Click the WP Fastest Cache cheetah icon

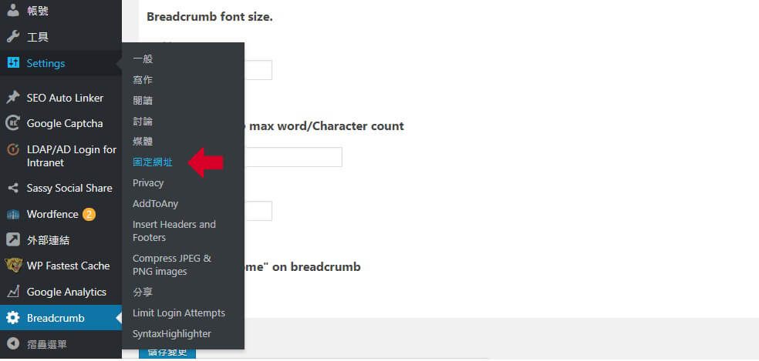point(13,266)
